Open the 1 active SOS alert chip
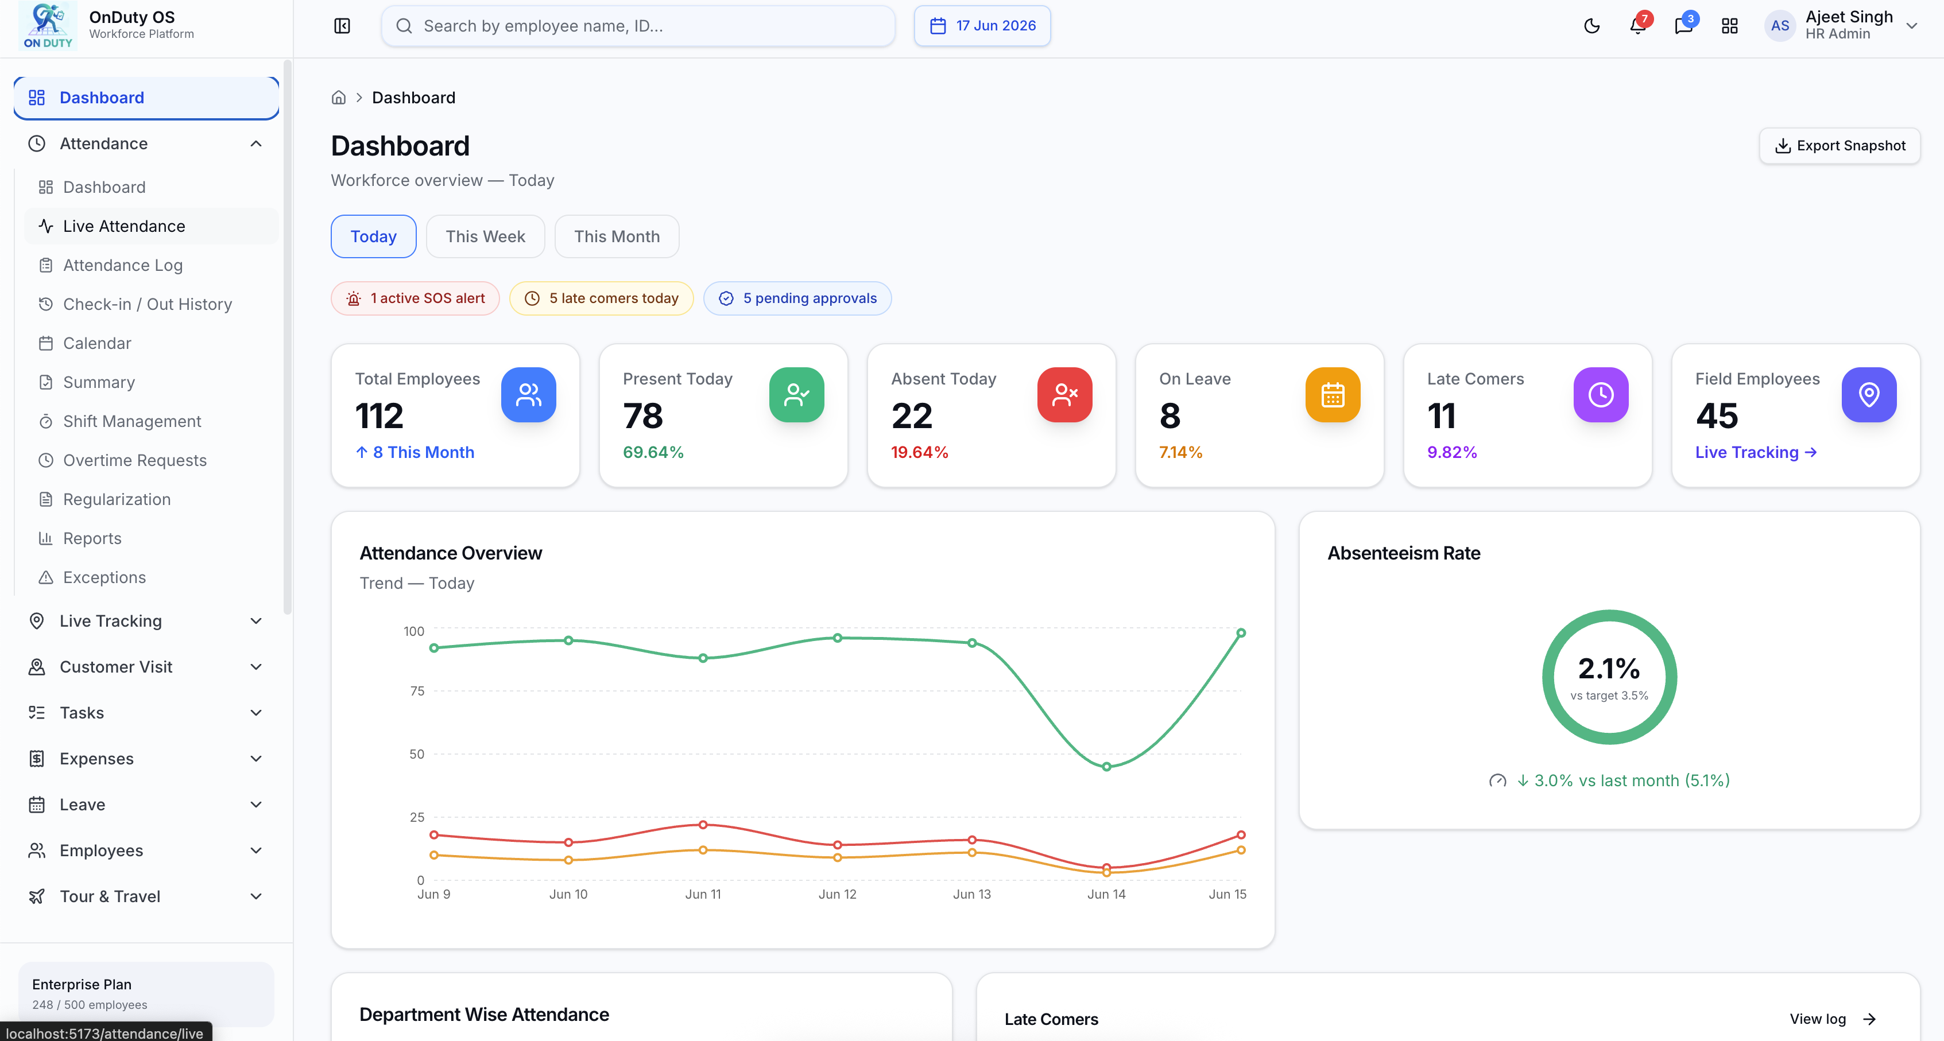Image resolution: width=1944 pixels, height=1041 pixels. [415, 298]
